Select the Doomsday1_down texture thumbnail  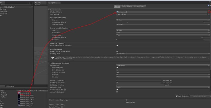tap(19, 97)
